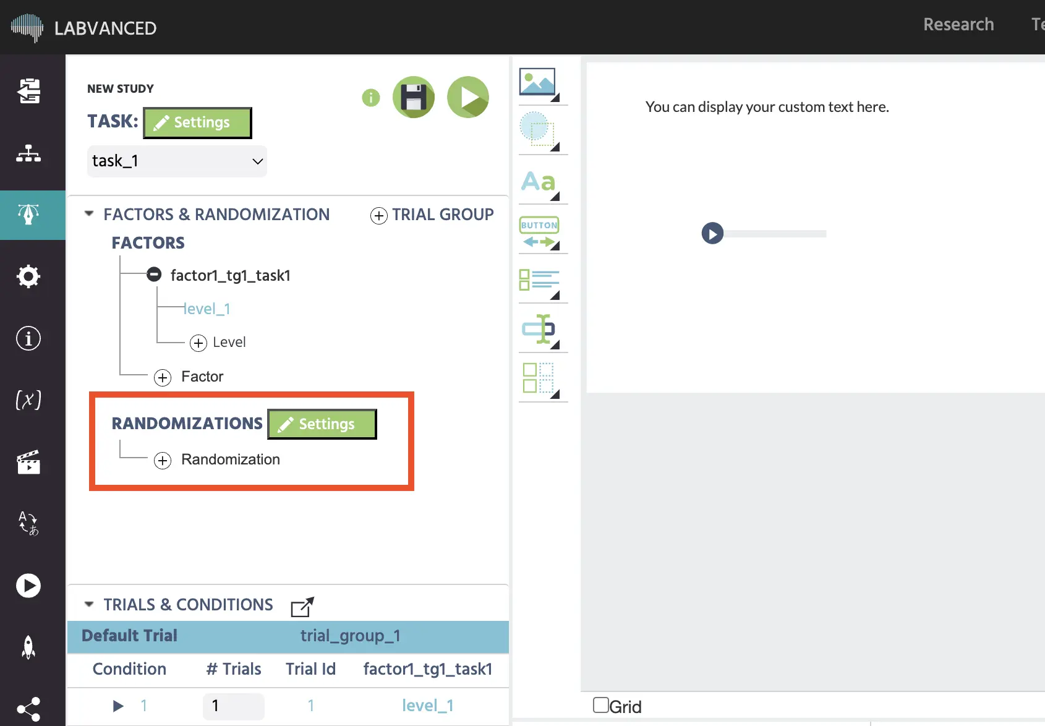Add a Button element from the element panel
Screen dimensions: 1045x726
pyautogui.click(x=539, y=232)
